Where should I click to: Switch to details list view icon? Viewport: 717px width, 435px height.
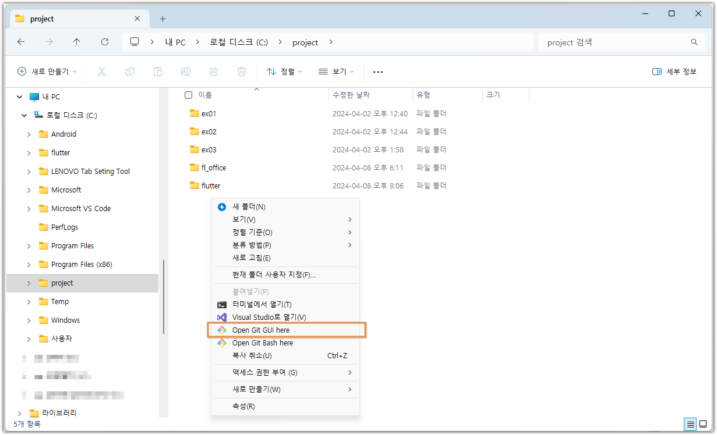point(690,424)
